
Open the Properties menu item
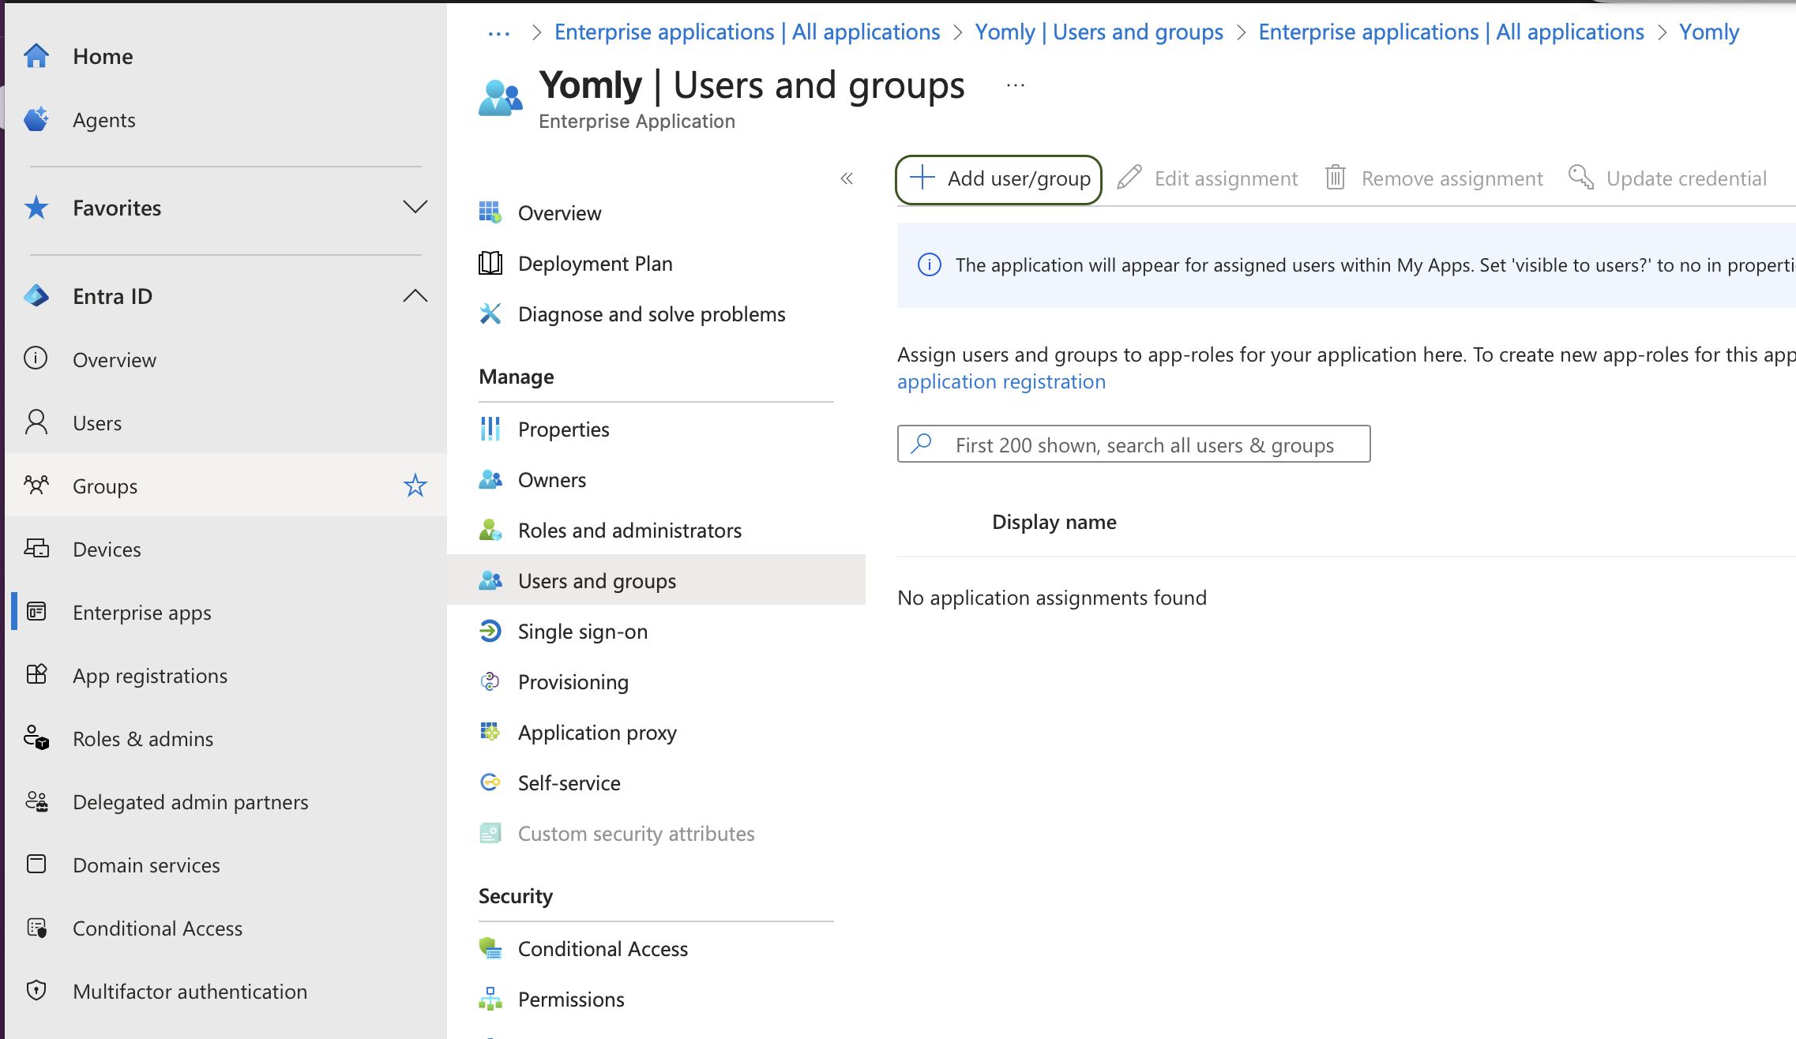tap(563, 429)
